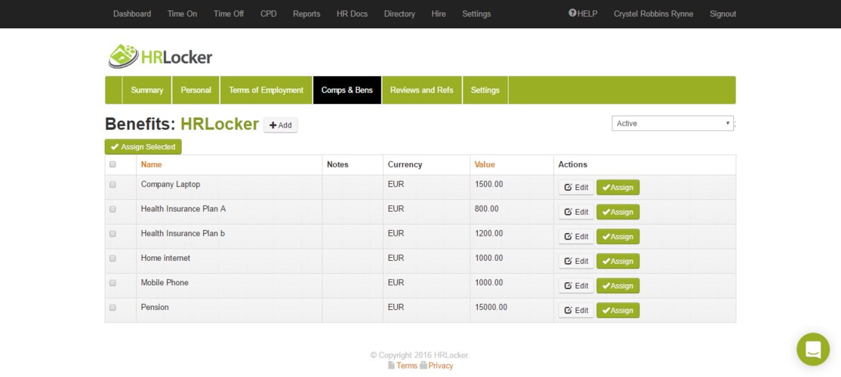The width and height of the screenshot is (841, 377).
Task: Check the Home internet row checkbox
Action: click(113, 259)
